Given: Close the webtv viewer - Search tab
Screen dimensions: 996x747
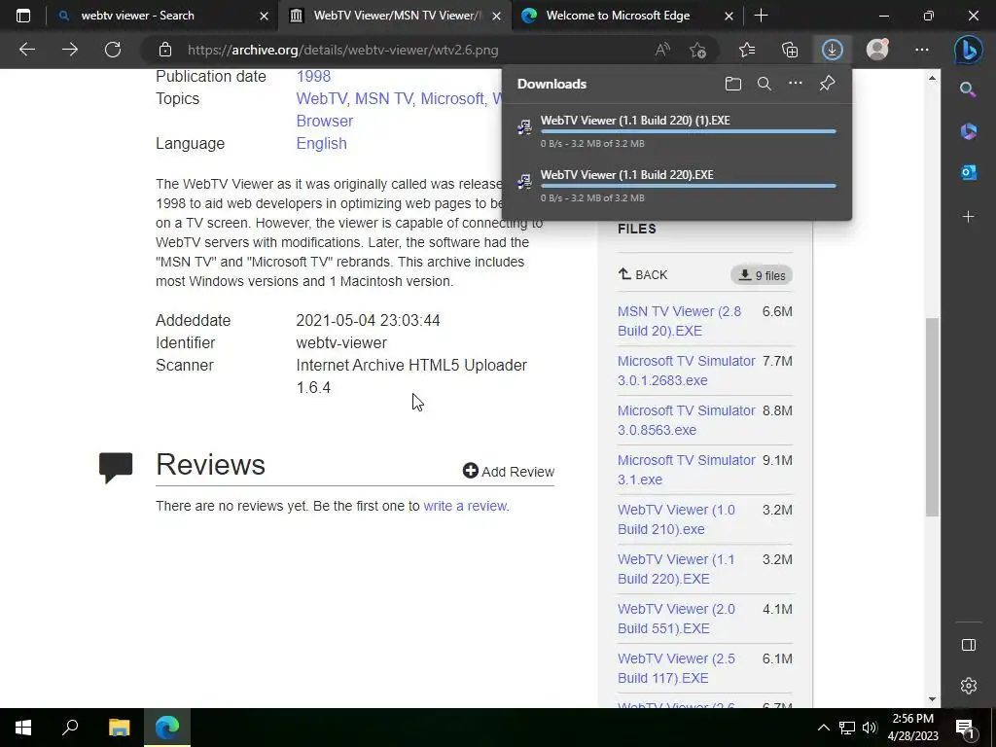Looking at the screenshot, I should 264,16.
